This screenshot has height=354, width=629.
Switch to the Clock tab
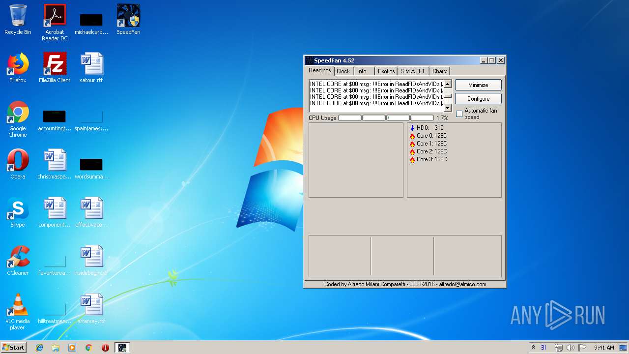pyautogui.click(x=343, y=71)
